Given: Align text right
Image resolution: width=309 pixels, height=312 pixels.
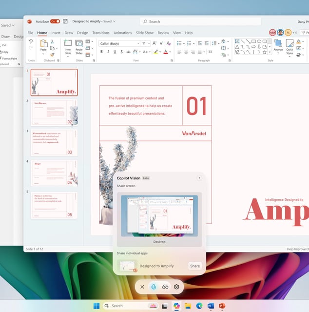Looking at the screenshot, I should (193, 52).
